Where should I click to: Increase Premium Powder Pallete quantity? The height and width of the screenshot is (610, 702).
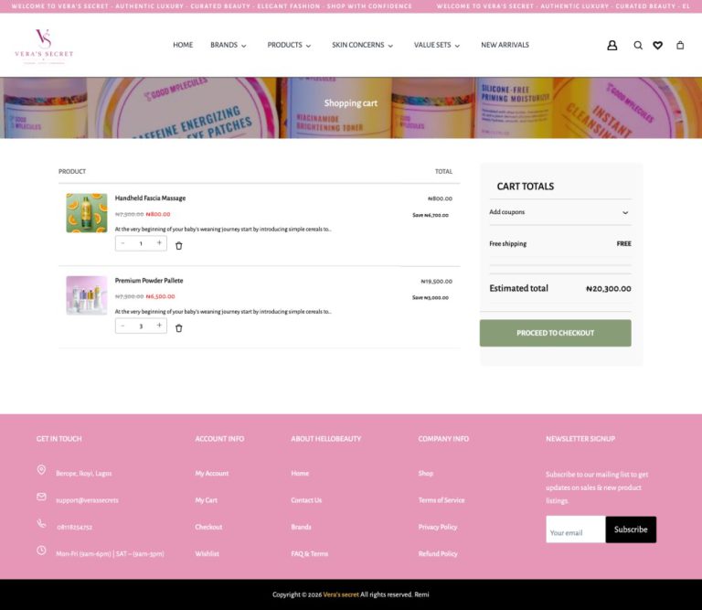(159, 326)
